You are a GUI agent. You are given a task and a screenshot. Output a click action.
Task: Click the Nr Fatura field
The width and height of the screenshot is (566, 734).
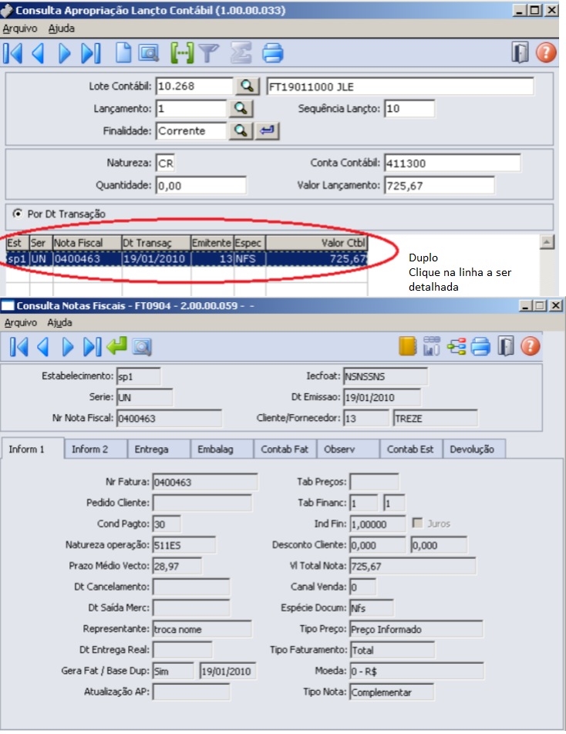click(x=205, y=482)
